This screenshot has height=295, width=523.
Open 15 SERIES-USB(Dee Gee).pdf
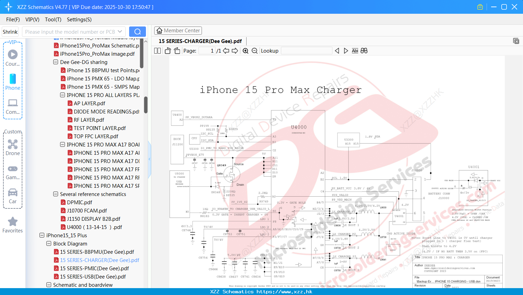point(90,277)
